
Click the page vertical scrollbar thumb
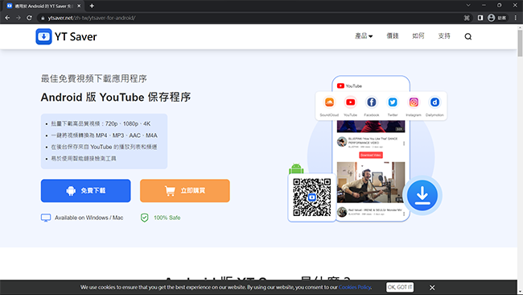520,44
